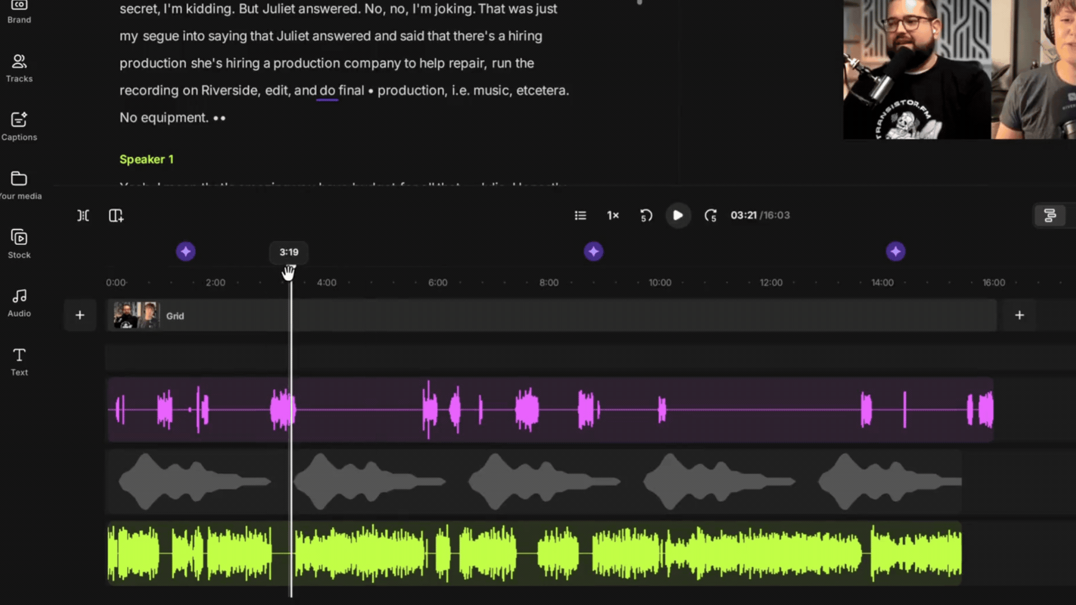This screenshot has height=605, width=1076.
Task: Change the 1x playback speed
Action: (613, 216)
